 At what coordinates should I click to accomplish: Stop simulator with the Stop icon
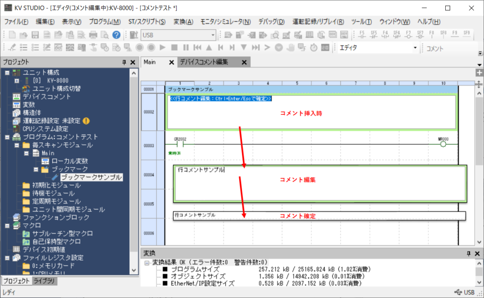point(175,48)
